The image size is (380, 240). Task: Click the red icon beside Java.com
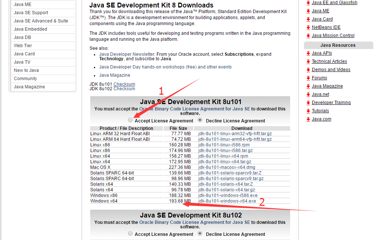point(308,119)
